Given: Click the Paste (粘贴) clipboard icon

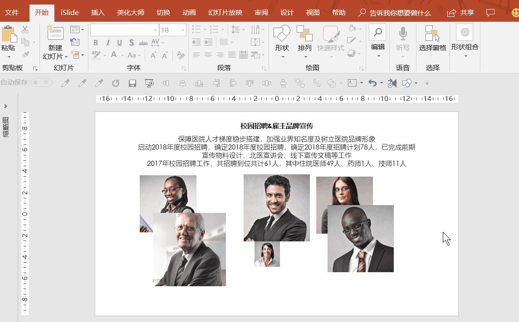Looking at the screenshot, I should coord(9,34).
